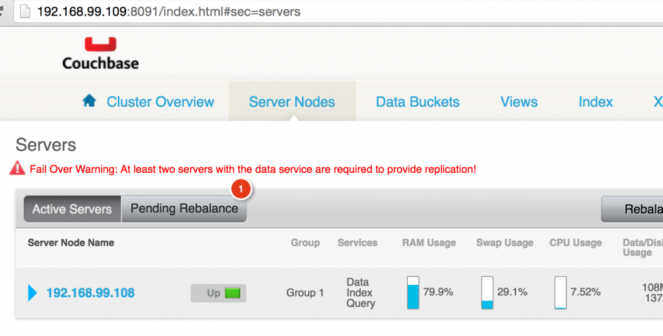Click the red fail over warning triangle

pos(17,168)
